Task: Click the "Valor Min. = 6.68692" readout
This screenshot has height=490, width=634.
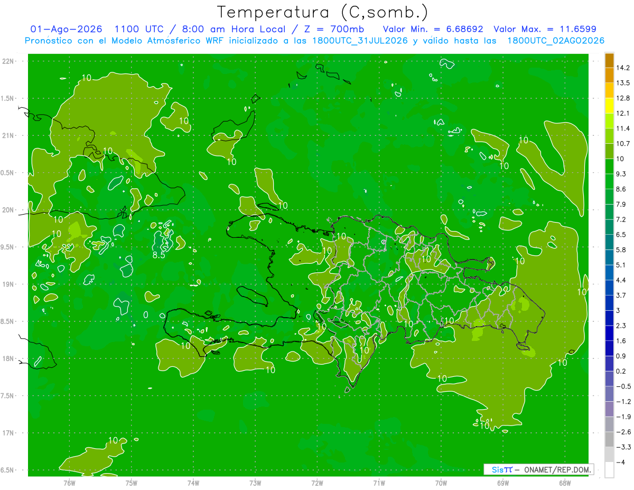Action: pyautogui.click(x=433, y=29)
